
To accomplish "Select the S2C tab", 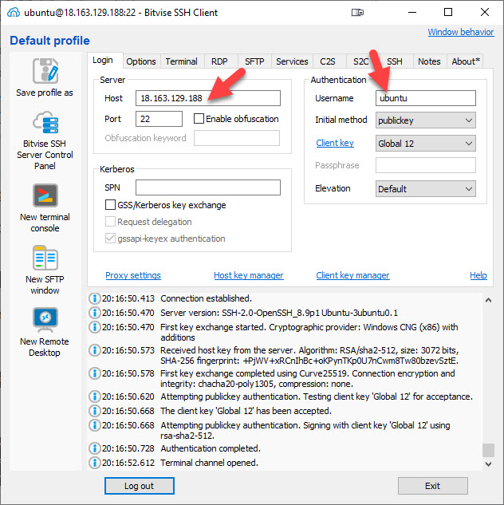I will click(360, 61).
